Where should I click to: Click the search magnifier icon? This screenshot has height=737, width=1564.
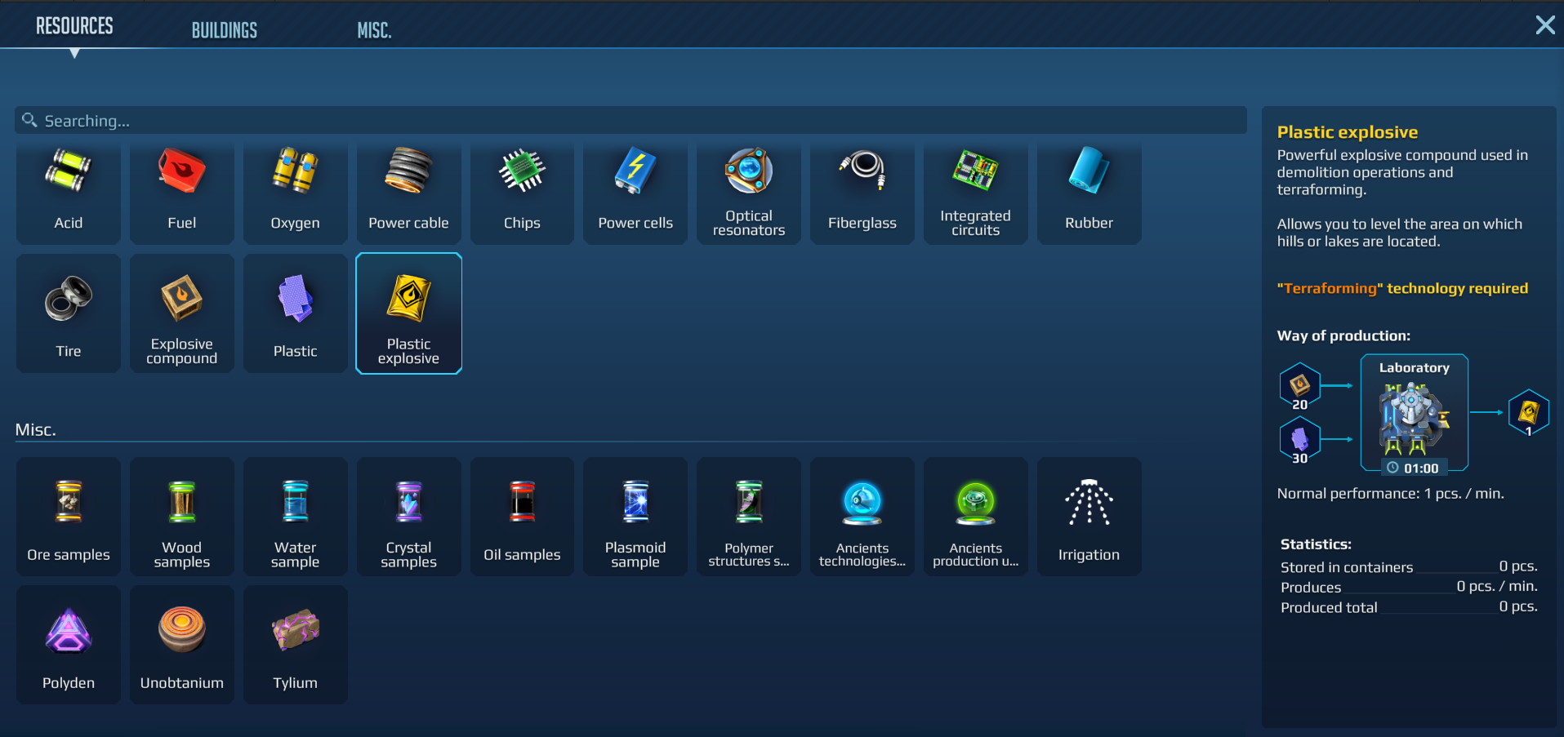pyautogui.click(x=29, y=120)
